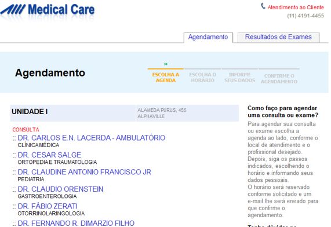Click the Unidade I heading

point(30,112)
